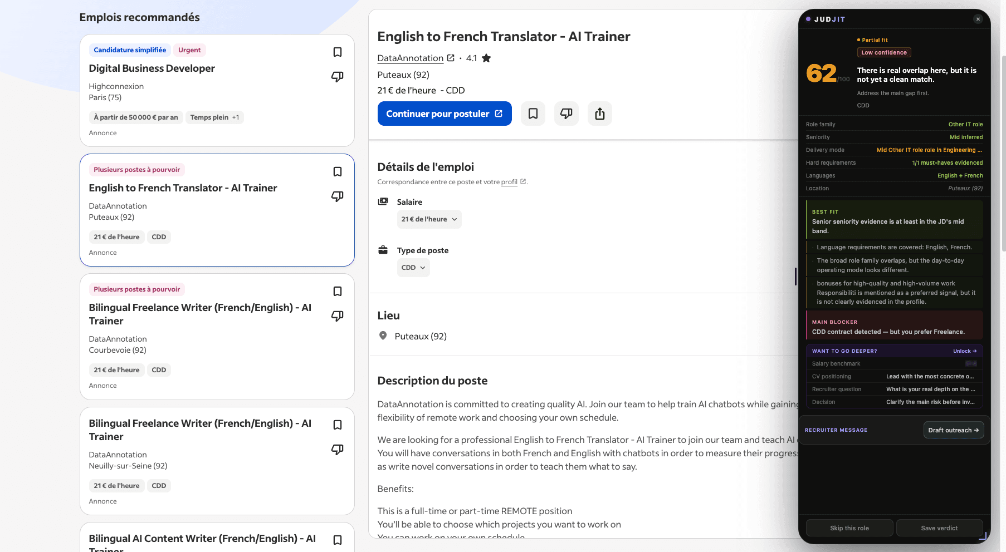Click the Decision row in JUDJIT
Screen dimensions: 1006x552
click(x=894, y=402)
